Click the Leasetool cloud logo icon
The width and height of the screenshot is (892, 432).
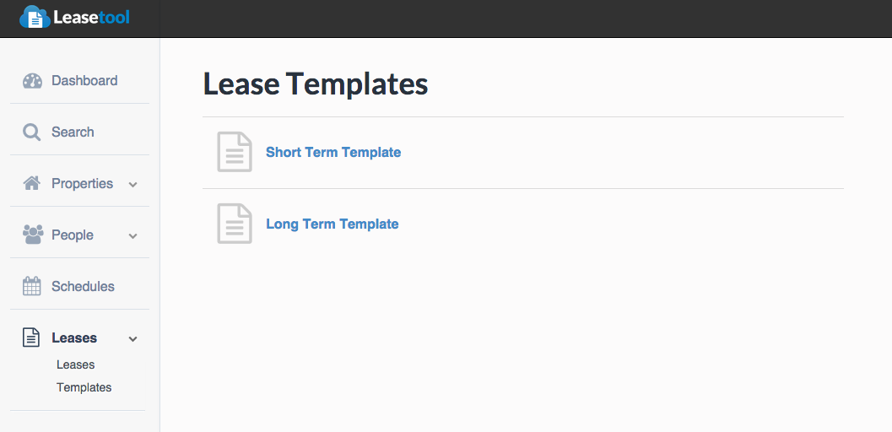[x=34, y=17]
